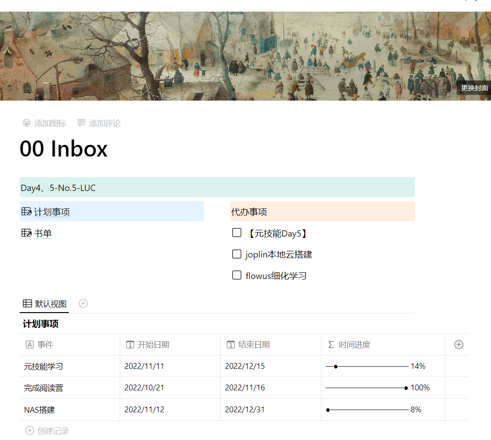Open the 结束日期 column header menu

pyautogui.click(x=271, y=345)
